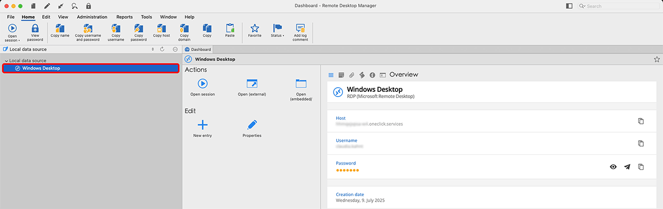Open the Local data source selector
Viewport: 663px width, 209px height.
tap(78, 50)
